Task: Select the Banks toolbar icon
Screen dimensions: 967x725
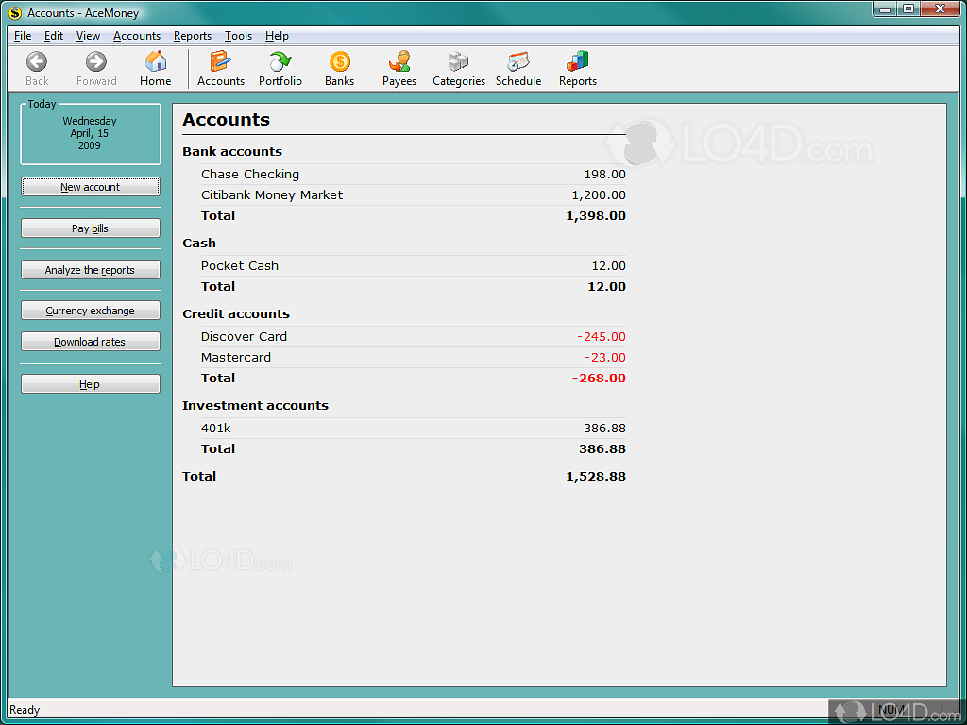Action: [339, 68]
